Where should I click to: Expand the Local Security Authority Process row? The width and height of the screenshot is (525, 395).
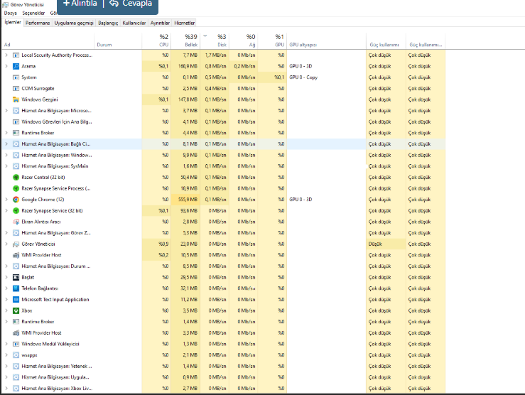[x=6, y=55]
